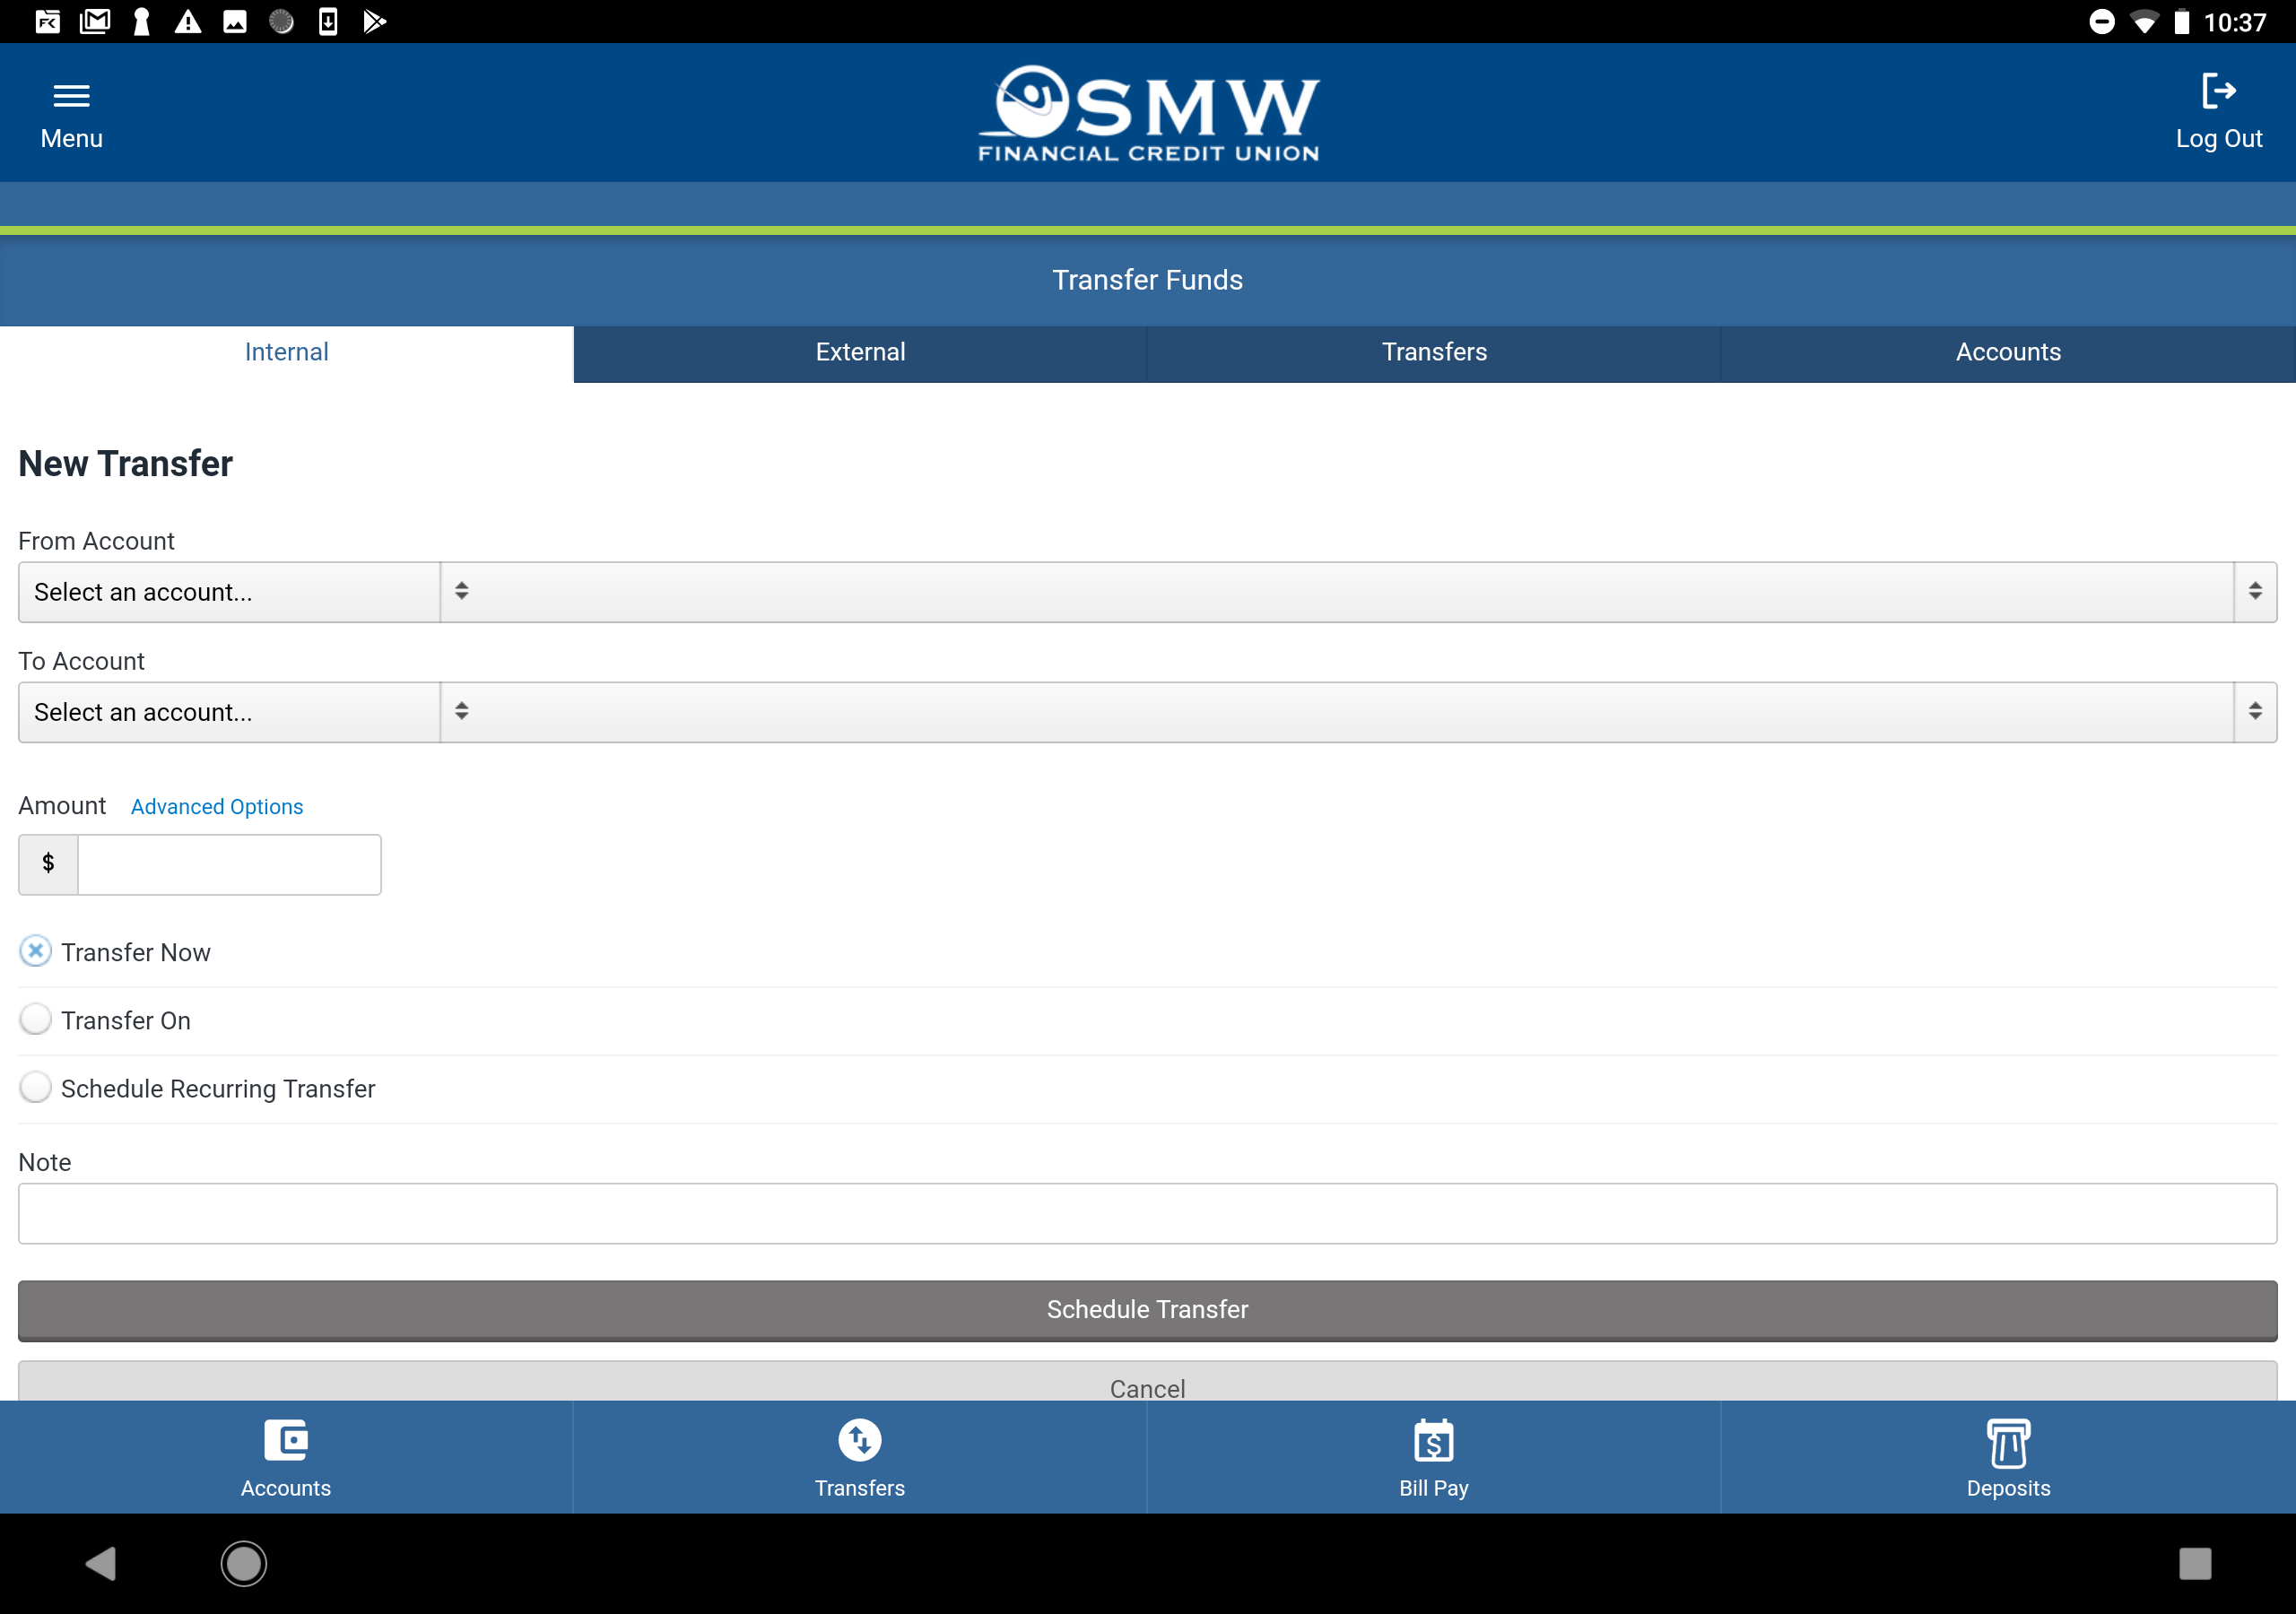Viewport: 2296px width, 1614px height.
Task: Tap the warning triangle notification icon
Action: tap(188, 21)
